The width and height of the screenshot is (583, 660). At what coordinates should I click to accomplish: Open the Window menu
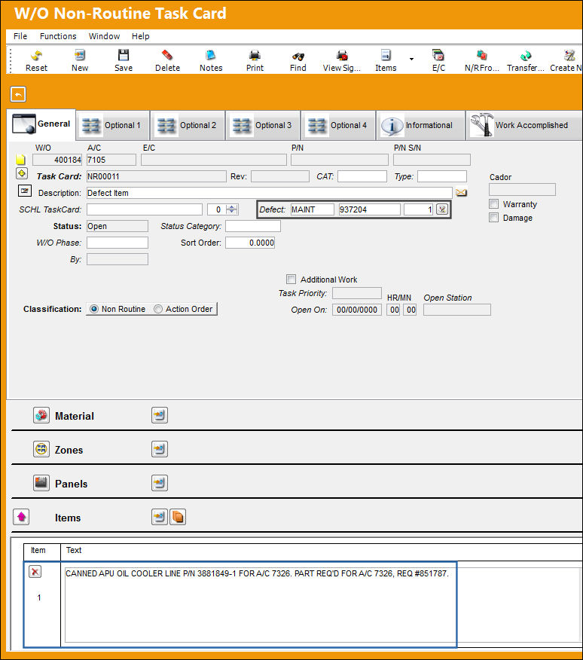104,36
